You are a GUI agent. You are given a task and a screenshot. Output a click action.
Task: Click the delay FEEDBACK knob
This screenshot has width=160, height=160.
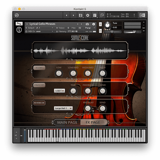point(88,91)
